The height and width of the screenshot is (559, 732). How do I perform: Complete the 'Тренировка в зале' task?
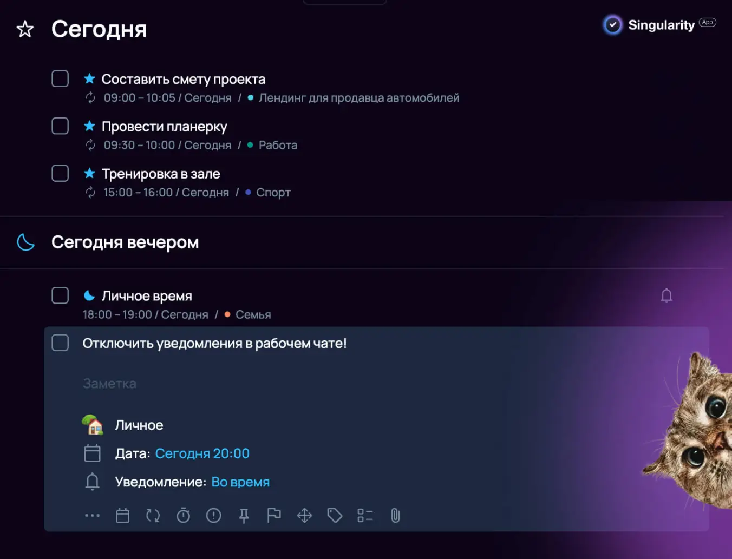point(60,174)
